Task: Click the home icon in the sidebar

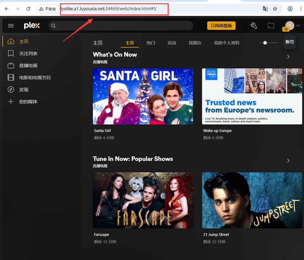Action: click(x=11, y=42)
